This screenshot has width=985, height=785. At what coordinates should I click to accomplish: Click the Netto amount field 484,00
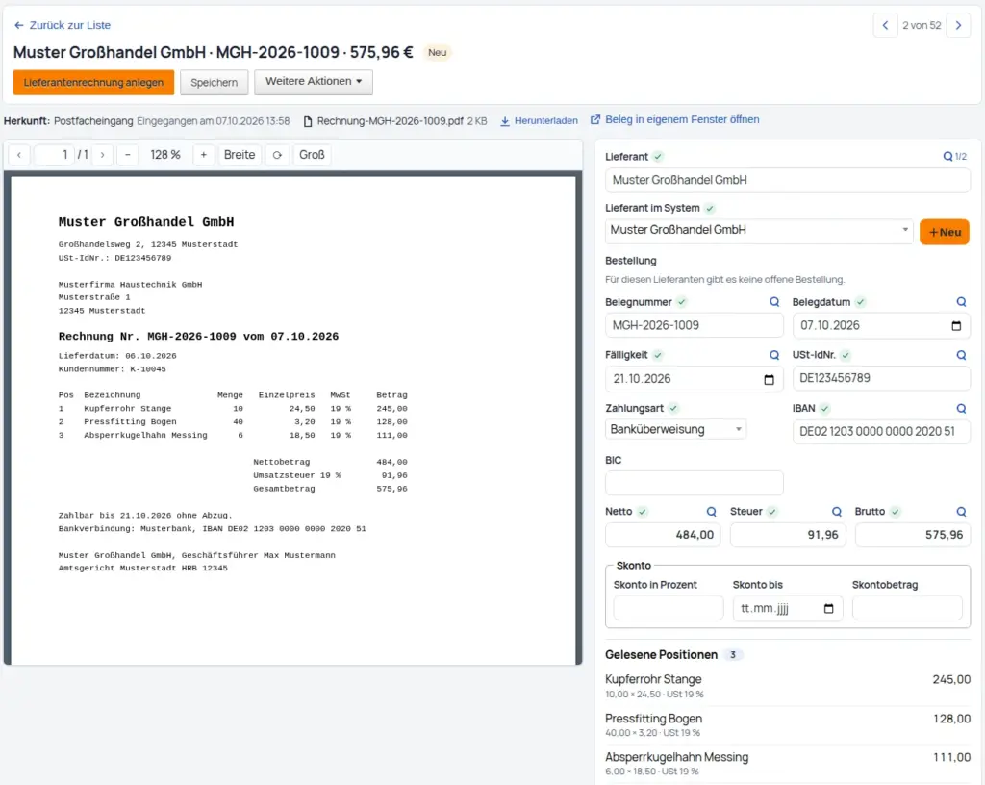(x=664, y=535)
